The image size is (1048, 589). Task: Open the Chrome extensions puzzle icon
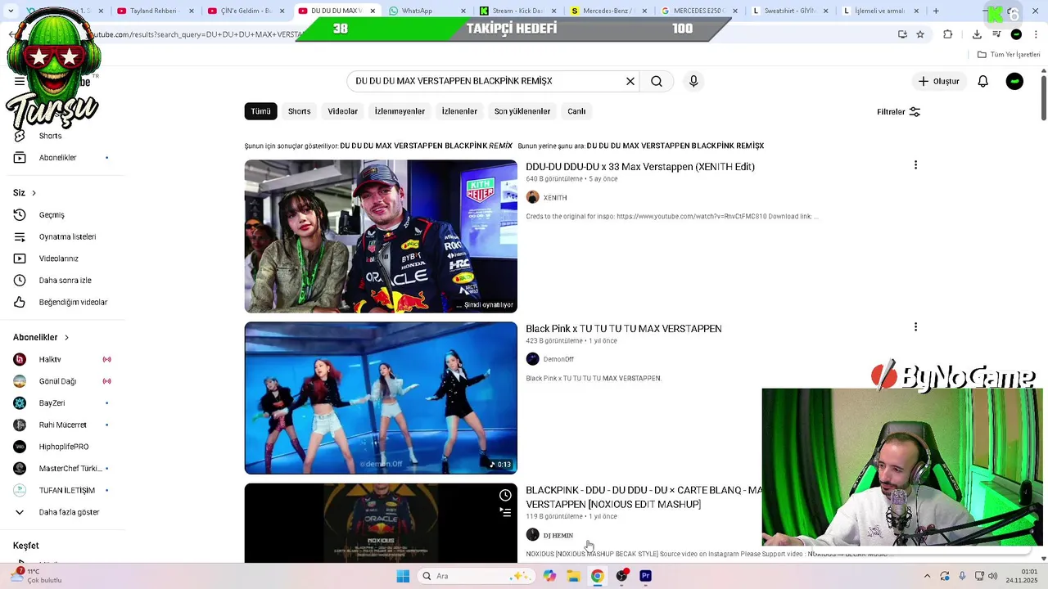point(948,34)
